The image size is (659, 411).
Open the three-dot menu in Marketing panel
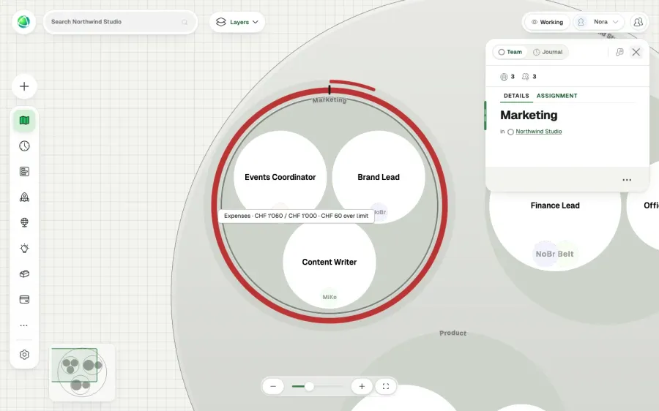627,180
